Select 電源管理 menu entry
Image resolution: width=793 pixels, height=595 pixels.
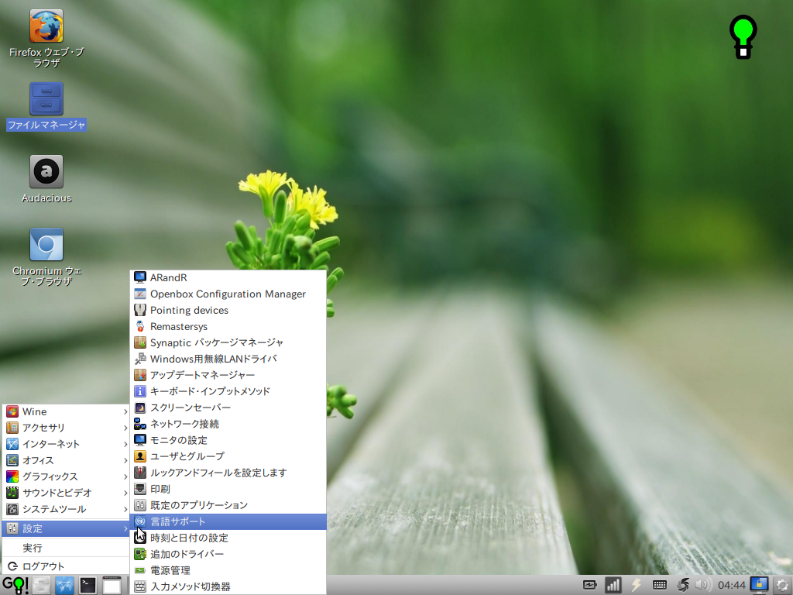click(228, 570)
